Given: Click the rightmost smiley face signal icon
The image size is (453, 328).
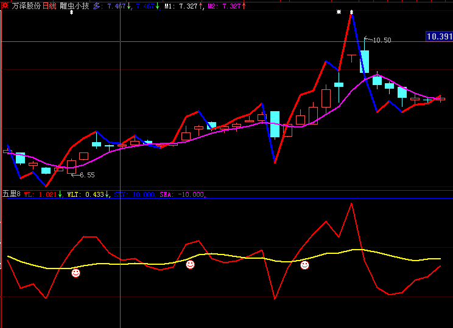Looking at the screenshot, I should (x=304, y=265).
